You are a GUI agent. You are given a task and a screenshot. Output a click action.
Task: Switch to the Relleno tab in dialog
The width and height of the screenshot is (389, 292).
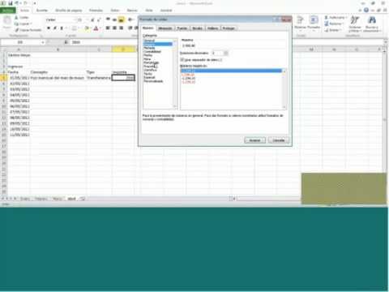tap(213, 28)
